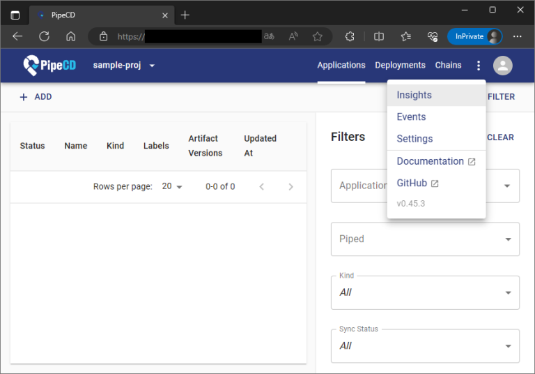Open a new browser tab
The width and height of the screenshot is (535, 374).
tap(185, 15)
